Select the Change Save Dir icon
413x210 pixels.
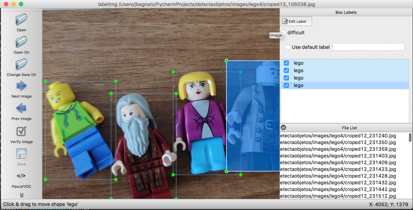(22, 64)
